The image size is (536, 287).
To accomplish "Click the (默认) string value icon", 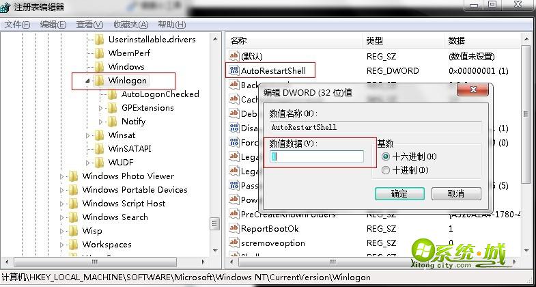I will pos(234,56).
